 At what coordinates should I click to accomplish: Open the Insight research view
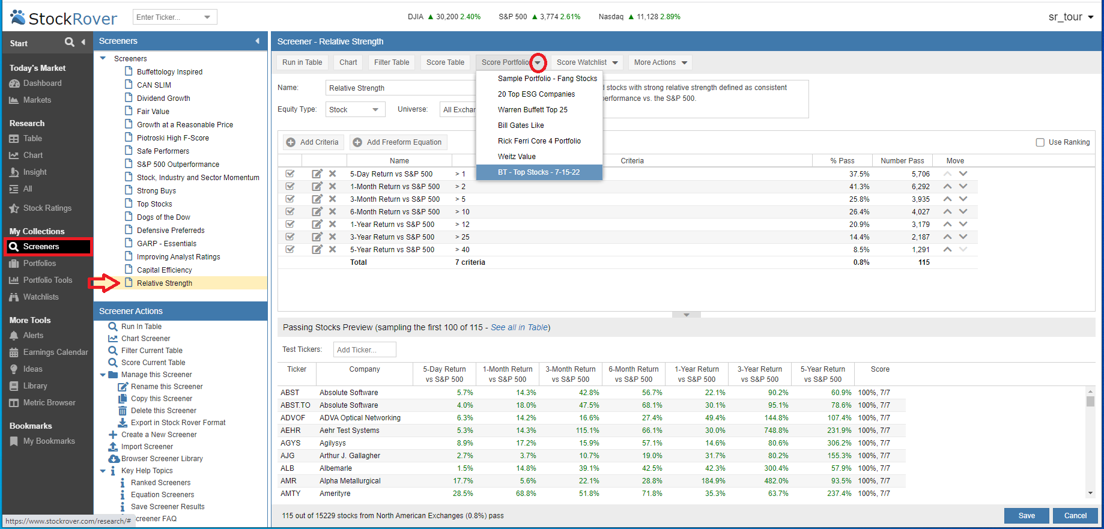point(28,172)
